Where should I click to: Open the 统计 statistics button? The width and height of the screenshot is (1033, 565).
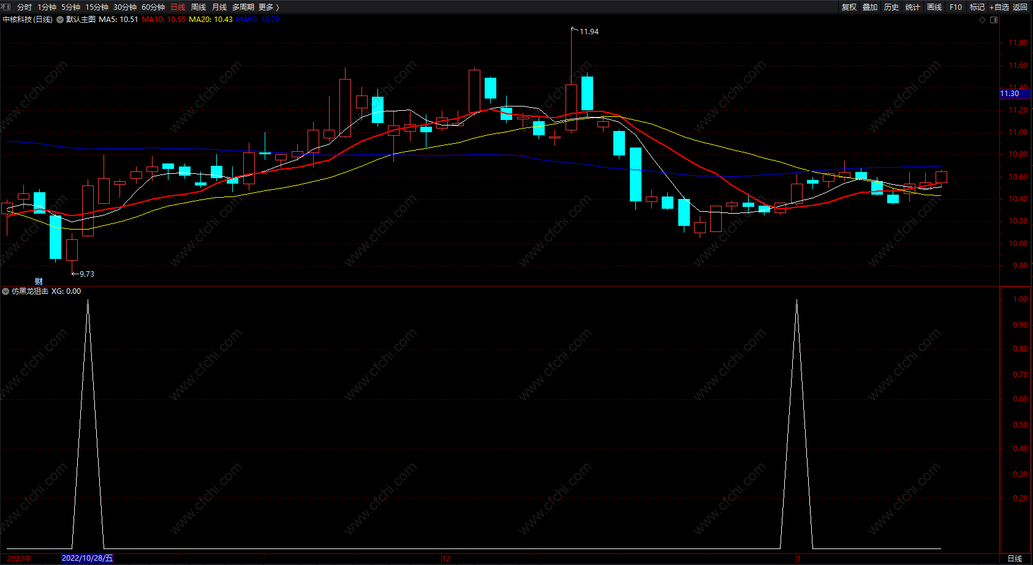tap(913, 7)
